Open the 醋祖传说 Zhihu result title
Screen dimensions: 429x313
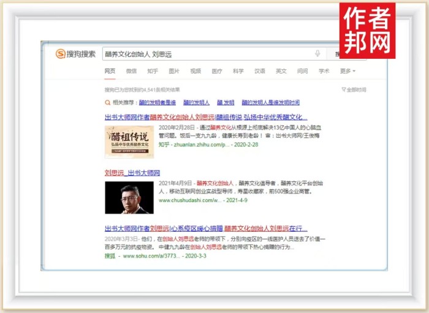(x=206, y=117)
